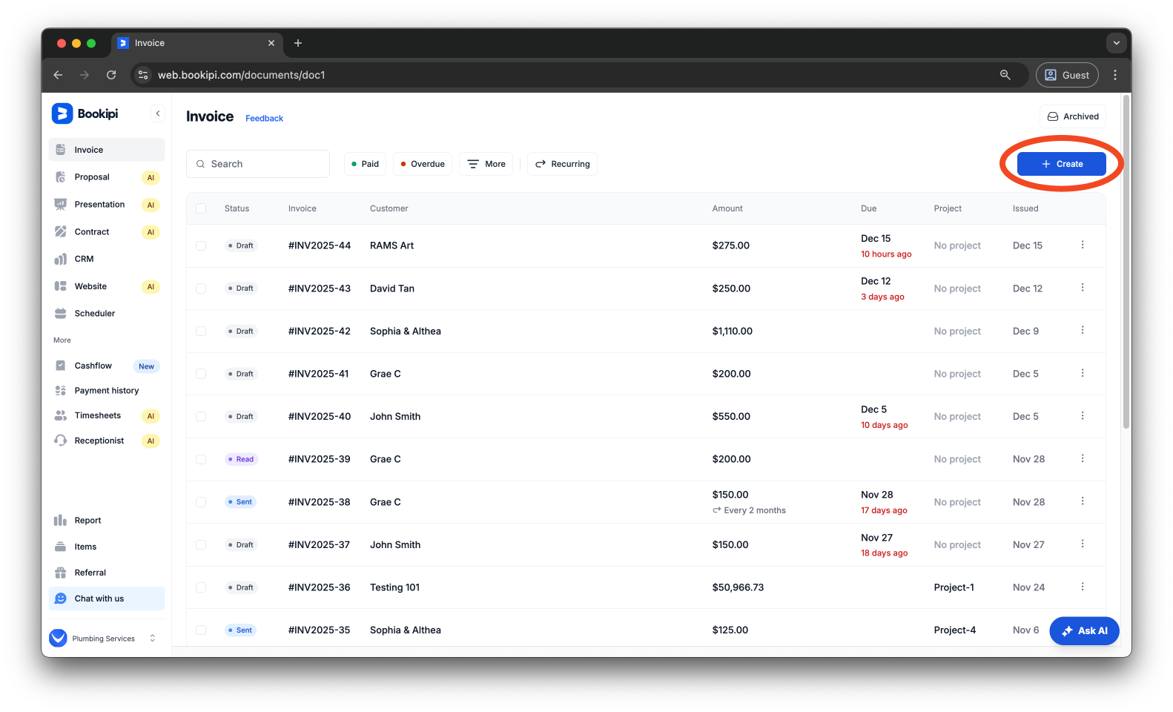The width and height of the screenshot is (1173, 712).
Task: Check the box for invoice #INV2025-39
Action: 201,459
